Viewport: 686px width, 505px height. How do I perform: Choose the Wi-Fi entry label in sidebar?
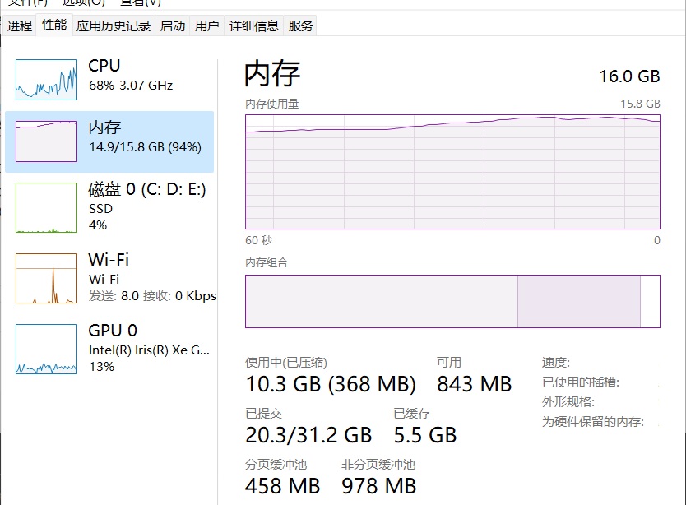109,260
